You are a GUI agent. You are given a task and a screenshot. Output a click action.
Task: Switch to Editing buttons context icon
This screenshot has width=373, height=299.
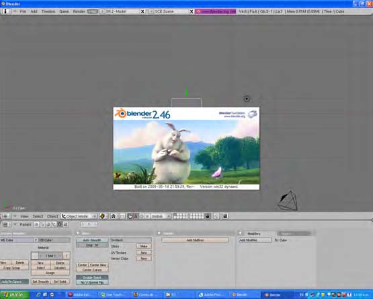tap(60, 224)
